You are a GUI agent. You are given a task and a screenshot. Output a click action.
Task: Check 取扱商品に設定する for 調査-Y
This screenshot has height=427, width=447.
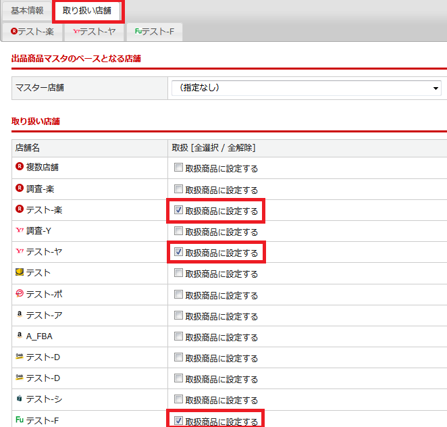coord(178,230)
